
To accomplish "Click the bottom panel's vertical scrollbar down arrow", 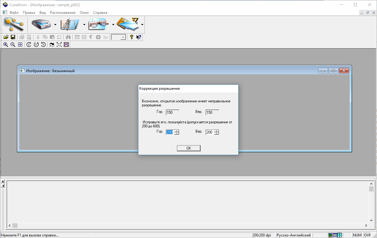I will point(371,220).
